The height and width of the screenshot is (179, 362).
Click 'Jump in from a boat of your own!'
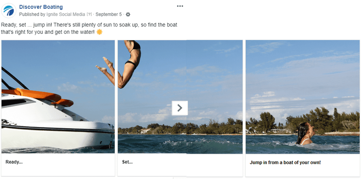point(285,162)
